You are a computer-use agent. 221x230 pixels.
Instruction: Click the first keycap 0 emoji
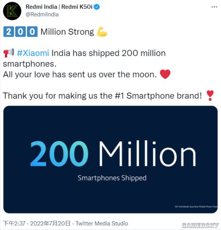pyautogui.click(x=20, y=31)
